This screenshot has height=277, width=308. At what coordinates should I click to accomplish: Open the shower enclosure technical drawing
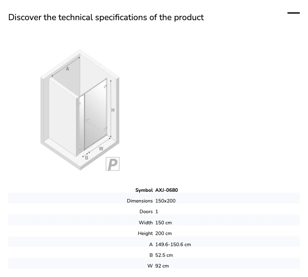pyautogui.click(x=80, y=110)
